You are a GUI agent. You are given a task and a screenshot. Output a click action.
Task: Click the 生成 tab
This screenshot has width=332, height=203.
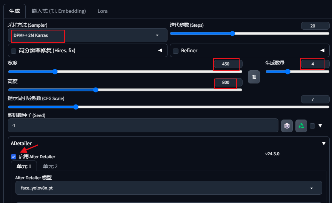tap(14, 11)
